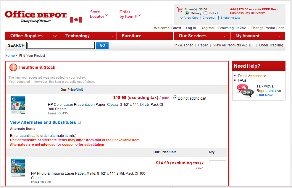292x188 pixels.
Task: Open the Our Services menu
Action: (x=202, y=36)
